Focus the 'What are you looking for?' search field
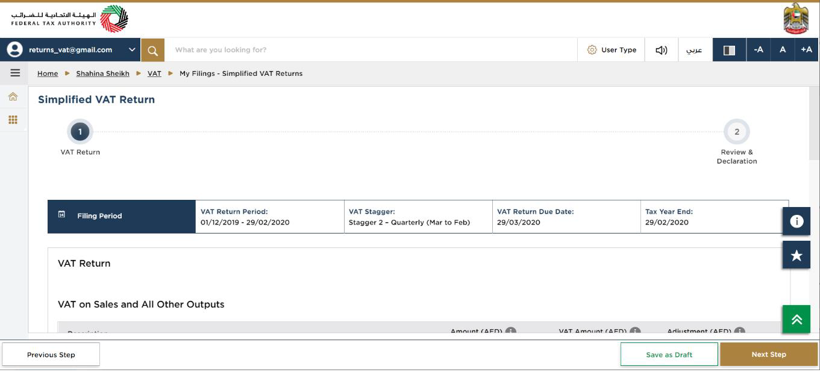820x390 pixels. coord(371,50)
